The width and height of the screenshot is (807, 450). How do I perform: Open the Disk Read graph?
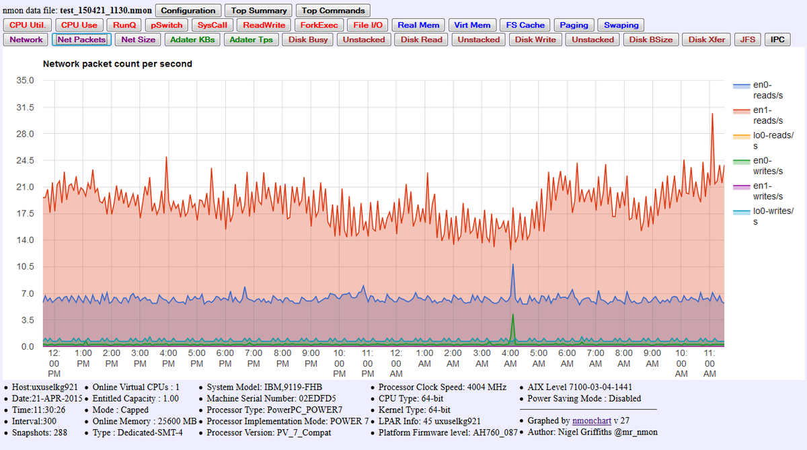coord(422,40)
